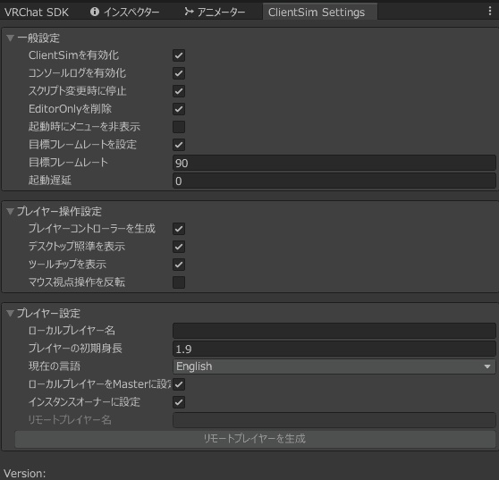Collapse the プレイヤー設定 section
499x480 pixels.
[x=10, y=314]
